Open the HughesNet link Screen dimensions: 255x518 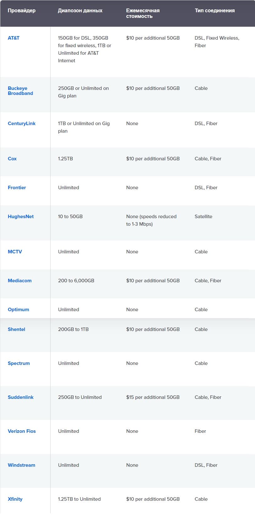pyautogui.click(x=21, y=216)
